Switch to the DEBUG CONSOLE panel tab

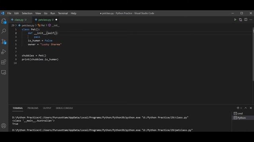(64, 108)
